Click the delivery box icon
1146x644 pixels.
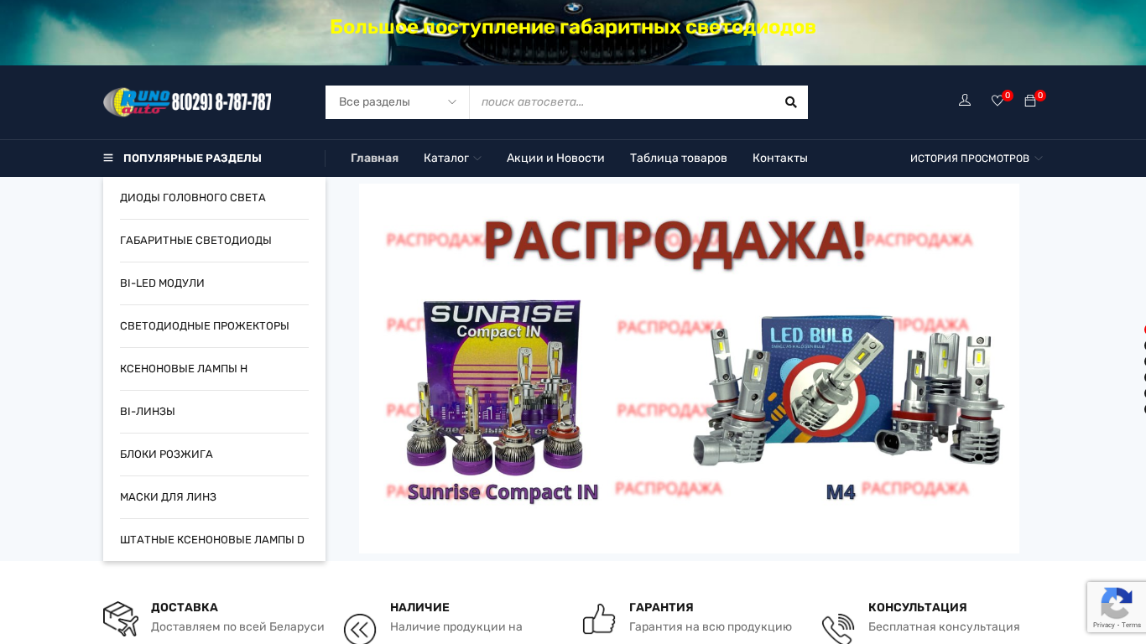[121, 619]
